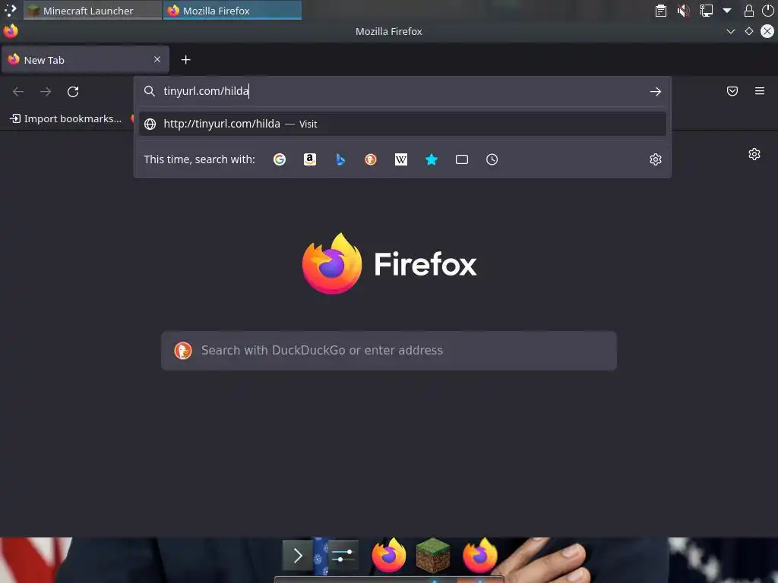778x583 pixels.
Task: Minimize the Firefox window with the chevron
Action: [x=730, y=31]
